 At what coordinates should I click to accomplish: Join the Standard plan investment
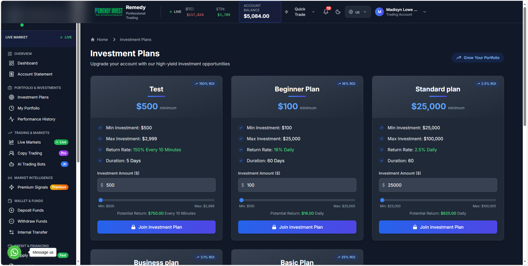438,227
